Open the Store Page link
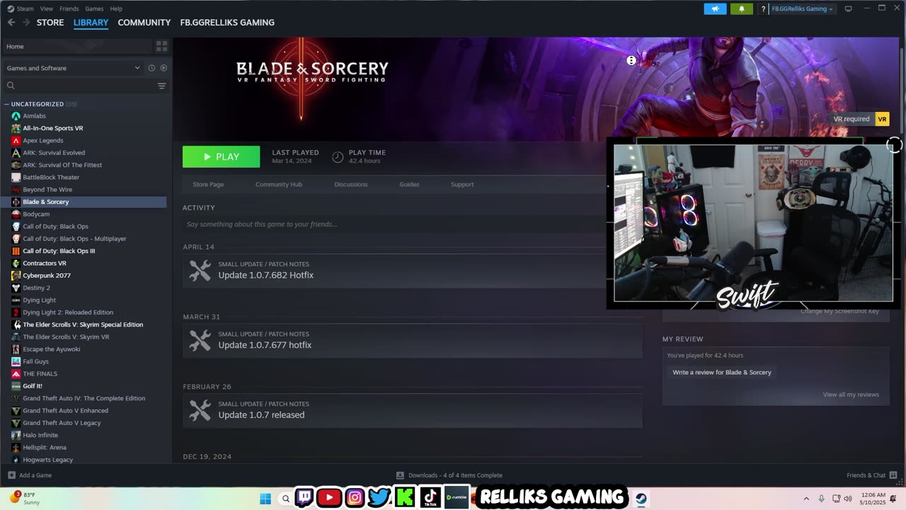 (x=208, y=184)
